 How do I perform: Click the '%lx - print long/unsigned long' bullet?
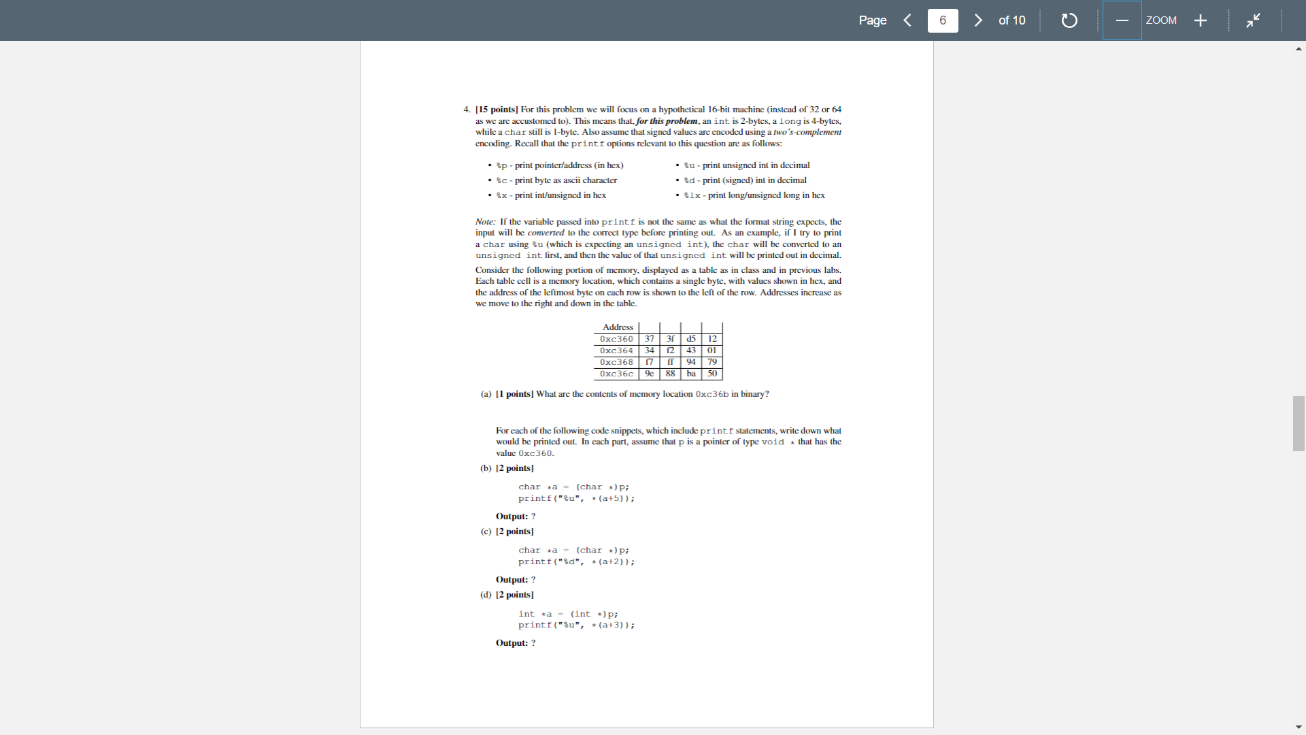pyautogui.click(x=754, y=195)
